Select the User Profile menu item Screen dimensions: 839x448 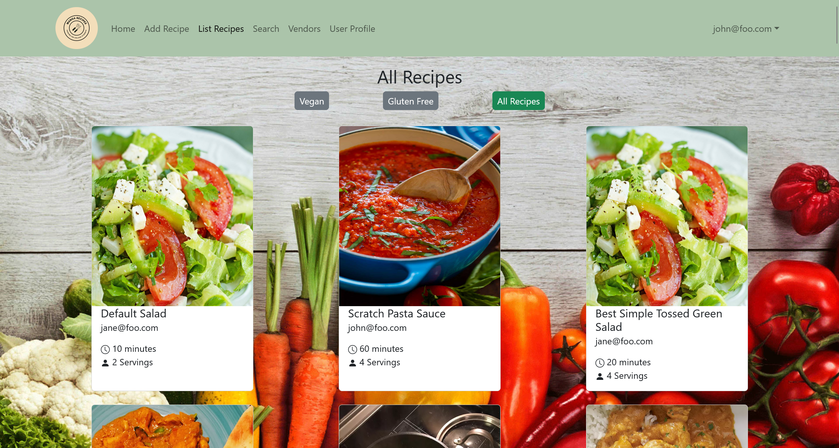click(x=352, y=28)
